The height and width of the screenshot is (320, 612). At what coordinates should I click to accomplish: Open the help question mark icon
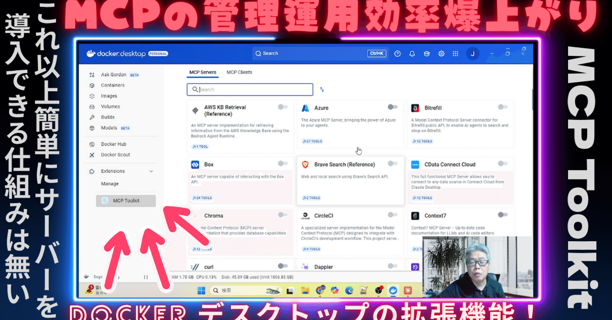(397, 53)
